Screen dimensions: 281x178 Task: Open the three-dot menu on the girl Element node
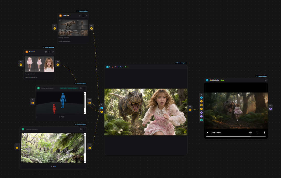(49, 52)
